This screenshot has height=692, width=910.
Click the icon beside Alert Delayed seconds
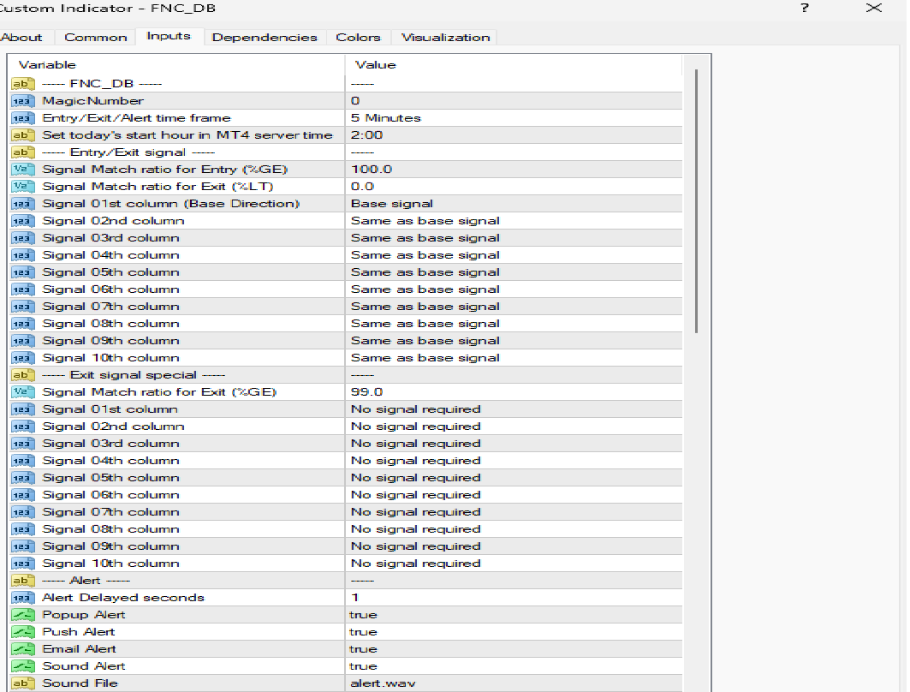click(x=22, y=598)
